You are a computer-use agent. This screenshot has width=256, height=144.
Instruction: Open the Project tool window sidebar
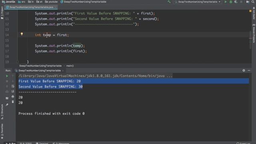point(2,13)
